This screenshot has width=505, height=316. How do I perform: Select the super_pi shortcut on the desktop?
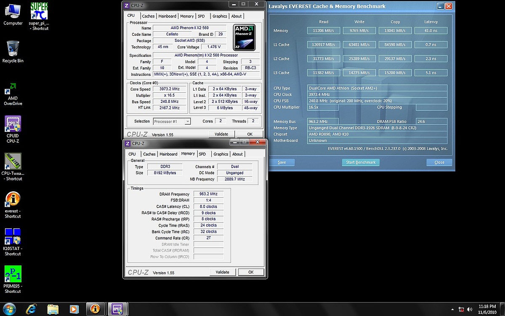pyautogui.click(x=39, y=16)
